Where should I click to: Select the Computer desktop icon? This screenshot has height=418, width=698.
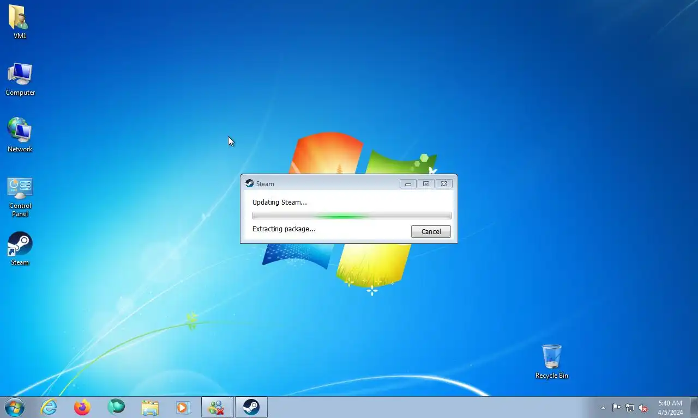pyautogui.click(x=20, y=79)
